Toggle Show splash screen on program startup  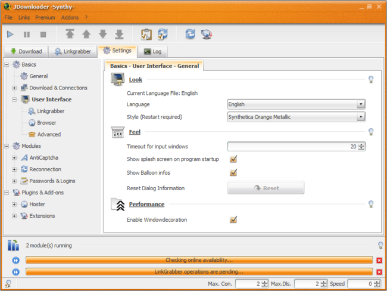(233, 159)
